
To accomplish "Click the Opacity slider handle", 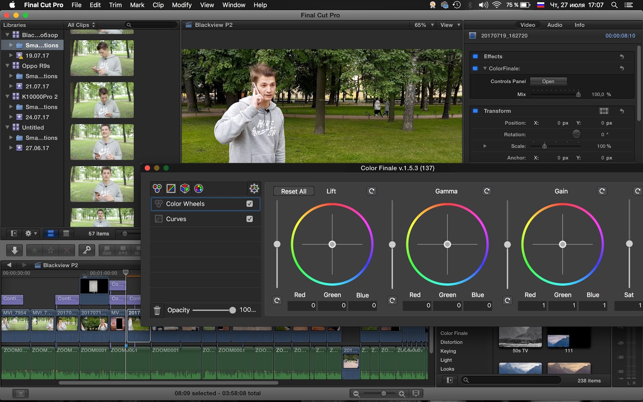I will click(x=232, y=310).
